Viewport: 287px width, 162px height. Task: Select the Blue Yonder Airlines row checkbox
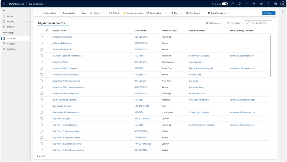(41, 106)
